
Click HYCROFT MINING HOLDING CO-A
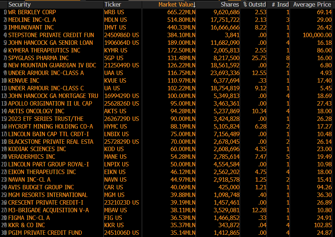pyautogui.click(x=51, y=126)
